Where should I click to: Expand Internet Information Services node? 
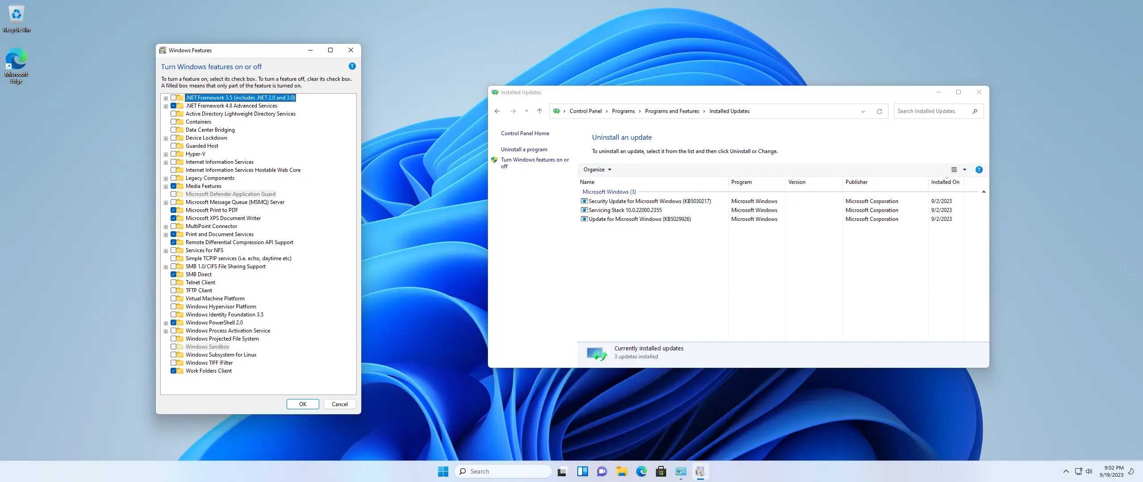point(166,162)
